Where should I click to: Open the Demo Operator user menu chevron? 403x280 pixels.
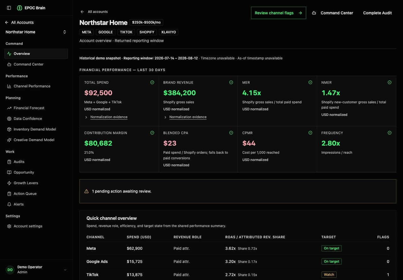click(x=65, y=270)
